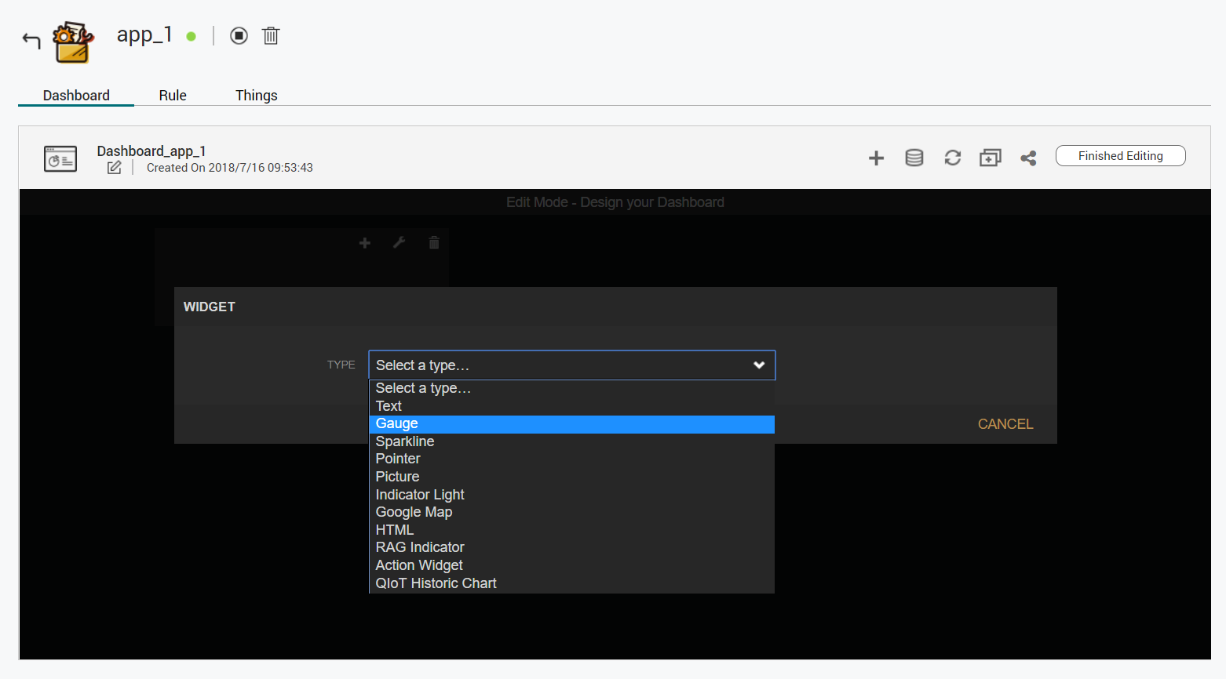Delete app_1 using the trash icon

271,36
